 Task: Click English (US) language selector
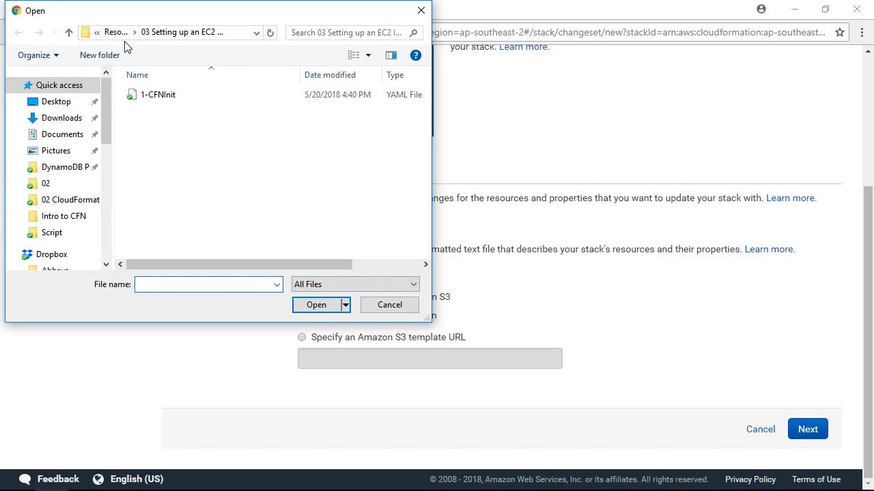point(137,479)
